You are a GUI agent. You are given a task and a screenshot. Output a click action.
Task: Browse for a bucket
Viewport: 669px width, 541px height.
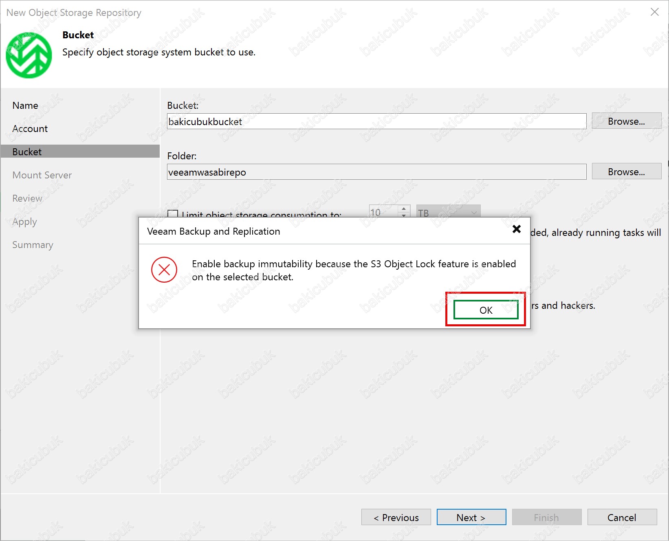(x=626, y=121)
